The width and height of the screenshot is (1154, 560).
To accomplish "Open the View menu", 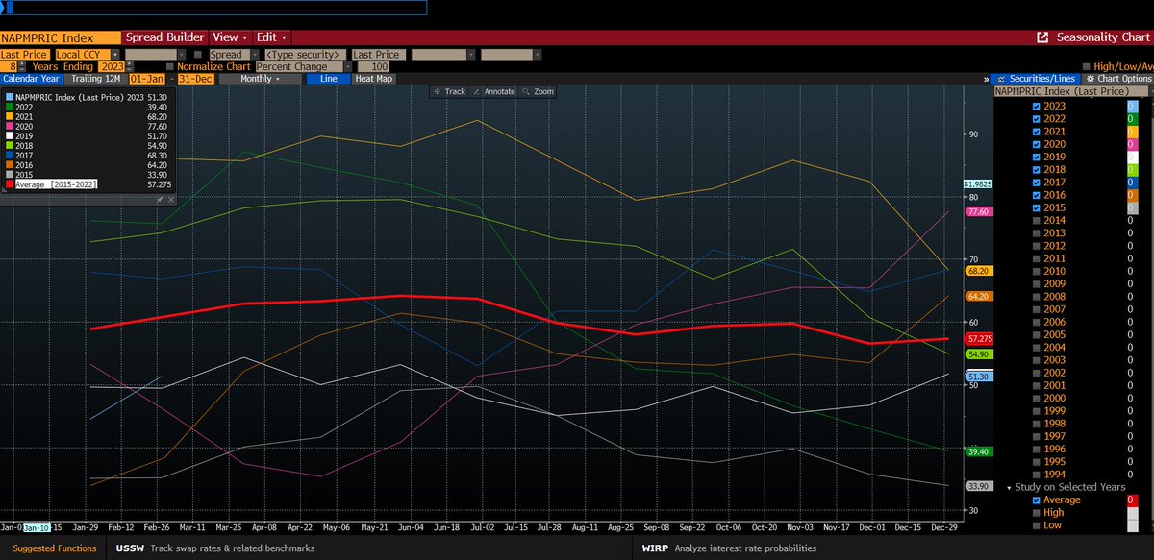I will (x=228, y=37).
